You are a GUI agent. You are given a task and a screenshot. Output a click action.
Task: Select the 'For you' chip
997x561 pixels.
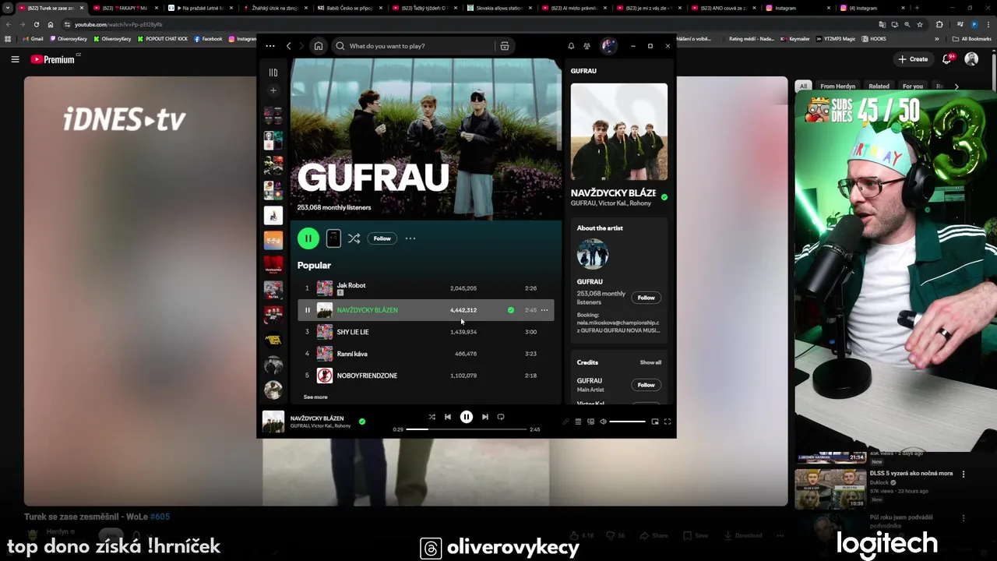click(x=913, y=86)
